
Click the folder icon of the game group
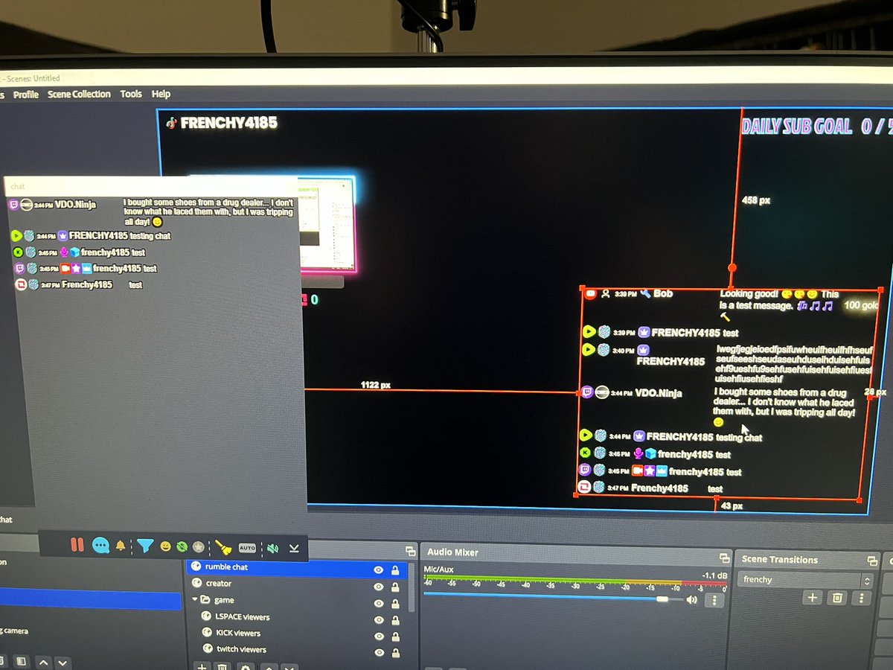205,599
